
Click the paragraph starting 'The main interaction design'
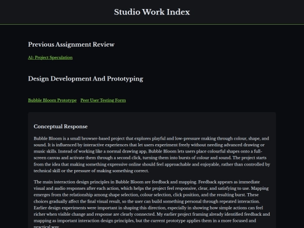coord(152,204)
